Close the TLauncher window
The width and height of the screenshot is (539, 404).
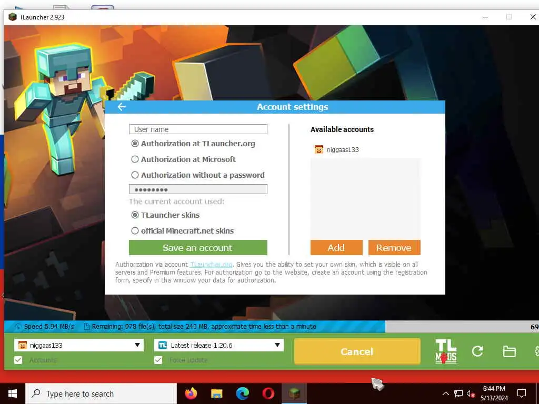click(533, 17)
